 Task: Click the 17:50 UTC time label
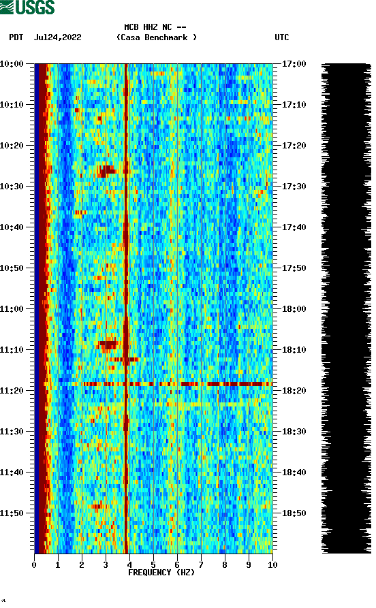pos(294,268)
